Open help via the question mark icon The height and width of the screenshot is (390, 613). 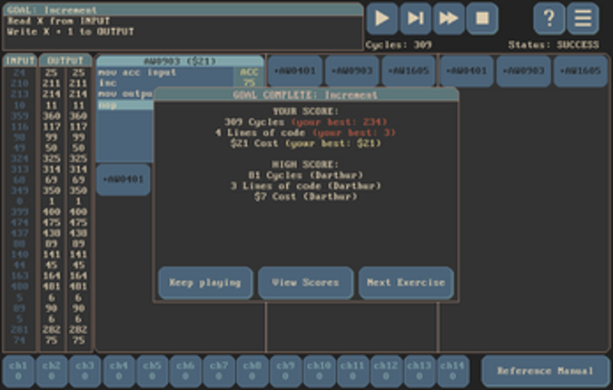pyautogui.click(x=549, y=18)
